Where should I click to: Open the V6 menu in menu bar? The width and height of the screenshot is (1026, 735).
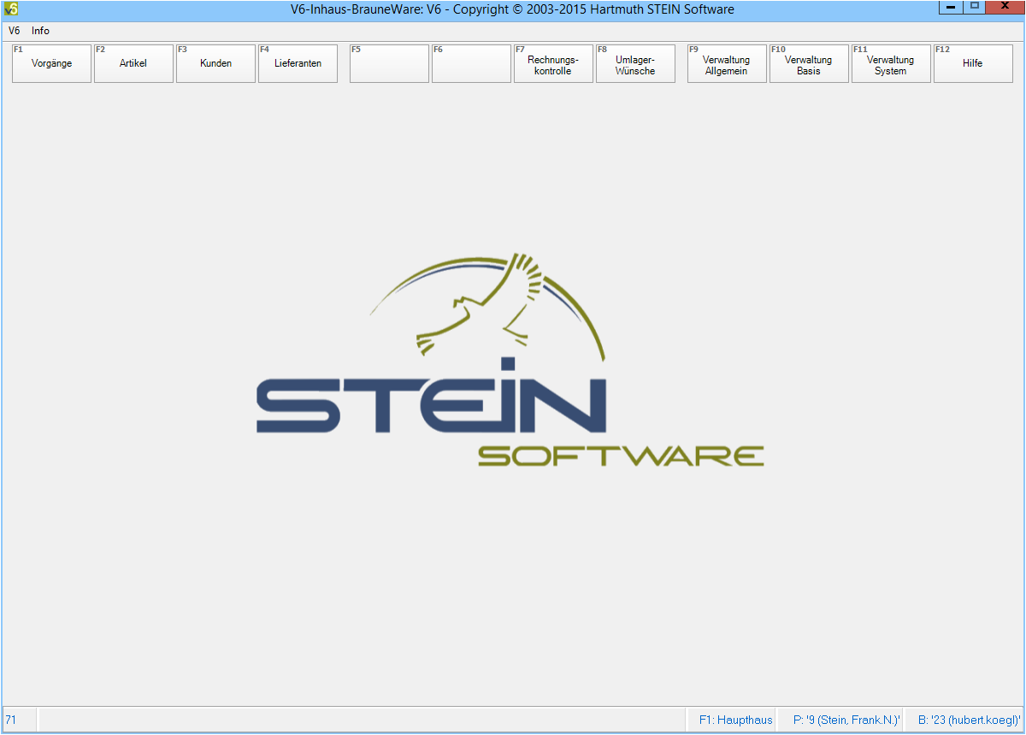pos(15,31)
